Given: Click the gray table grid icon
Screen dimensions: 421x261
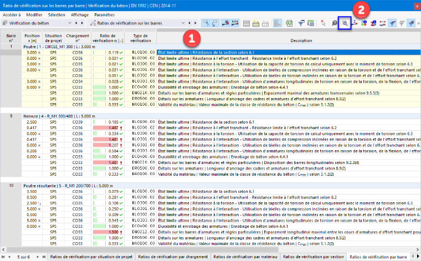Looking at the screenshot, I should click(246, 23).
